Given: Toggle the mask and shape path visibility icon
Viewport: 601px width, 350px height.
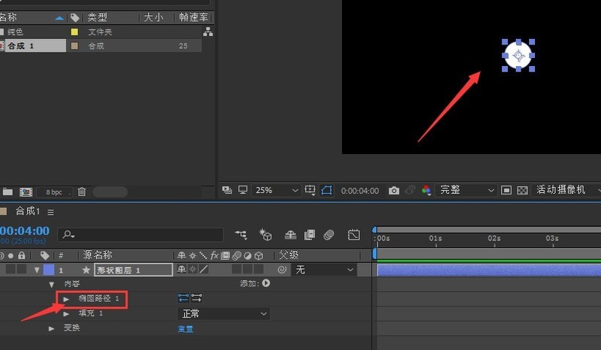Looking at the screenshot, I should [327, 190].
